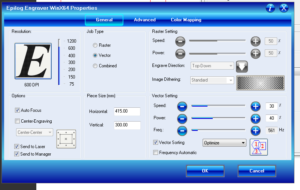
Task: Click the center-engraving position diagram icon
Action: (66, 139)
